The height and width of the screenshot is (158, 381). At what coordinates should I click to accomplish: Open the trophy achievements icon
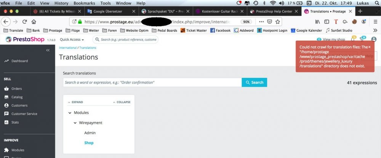pos(363,39)
